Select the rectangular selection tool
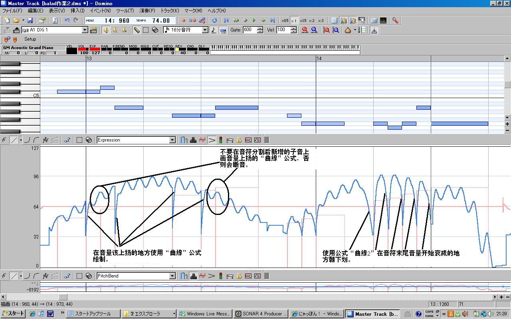Viewport: 511px width, 319px height. [x=146, y=30]
